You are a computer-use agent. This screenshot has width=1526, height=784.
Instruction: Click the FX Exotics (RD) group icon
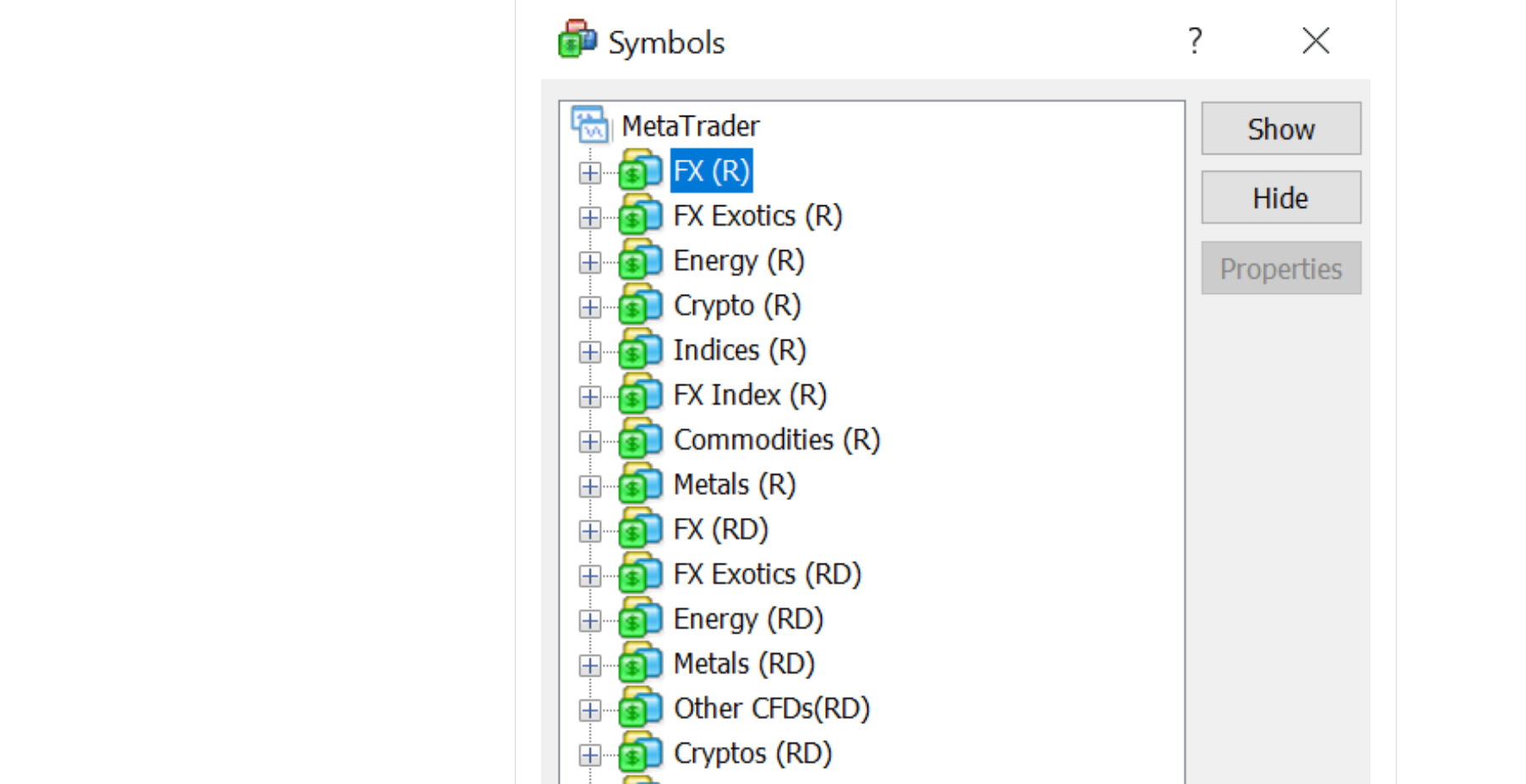click(x=640, y=574)
